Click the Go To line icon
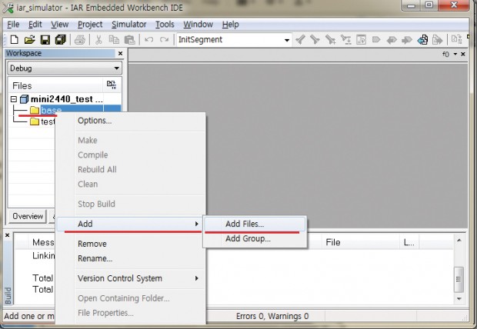 [x=361, y=39]
